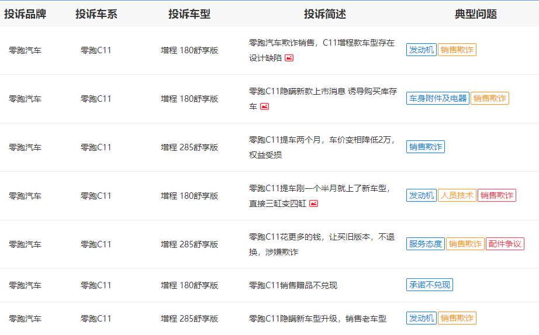This screenshot has height=335, width=539.
Task: Select the 车身附件及电器 tag
Action: (x=437, y=98)
